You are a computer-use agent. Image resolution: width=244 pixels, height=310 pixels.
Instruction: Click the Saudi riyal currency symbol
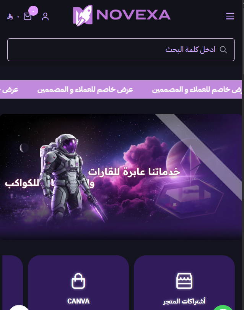[x=10, y=16]
